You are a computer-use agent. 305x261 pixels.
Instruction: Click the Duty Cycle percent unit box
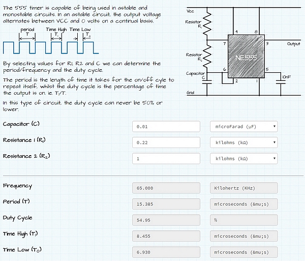tap(243, 220)
